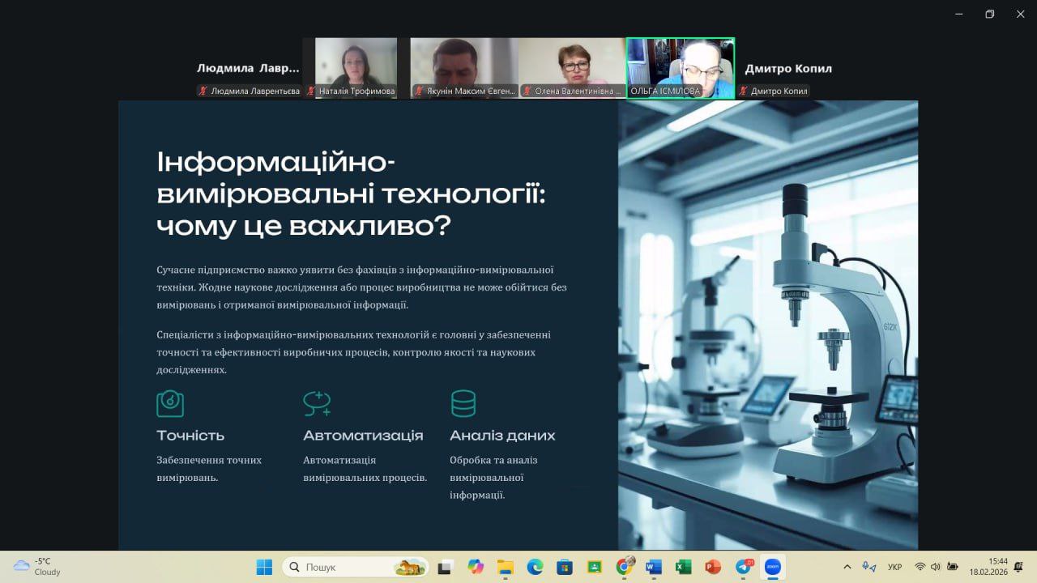This screenshot has width=1037, height=583.
Task: Click the "Автоматизація" heading on the slide
Action: click(x=363, y=436)
